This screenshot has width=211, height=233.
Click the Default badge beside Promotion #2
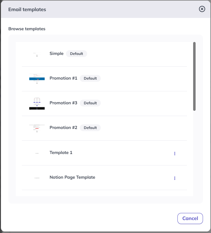(90, 128)
